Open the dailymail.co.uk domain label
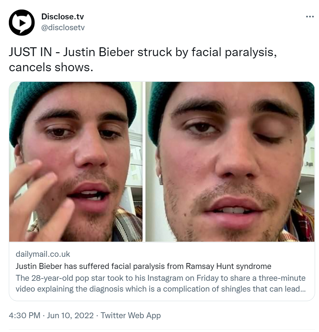The image size is (319, 332). tap(43, 254)
